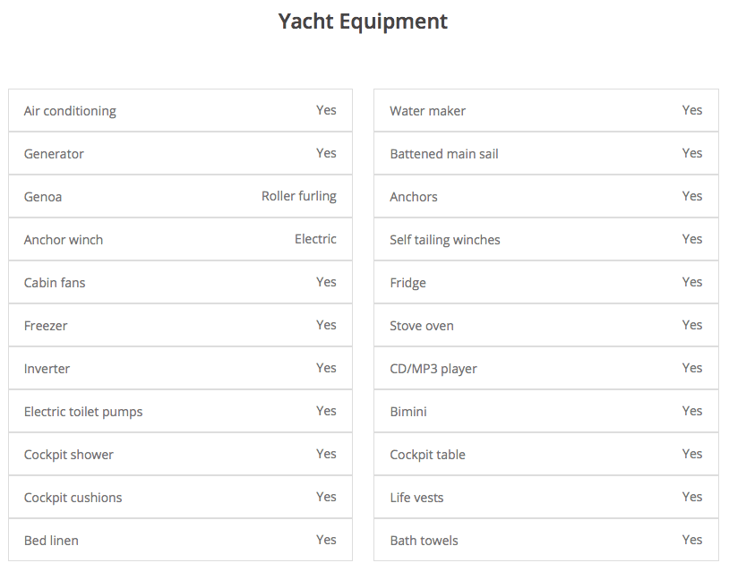
Task: Select the Water maker label
Action: coord(427,111)
